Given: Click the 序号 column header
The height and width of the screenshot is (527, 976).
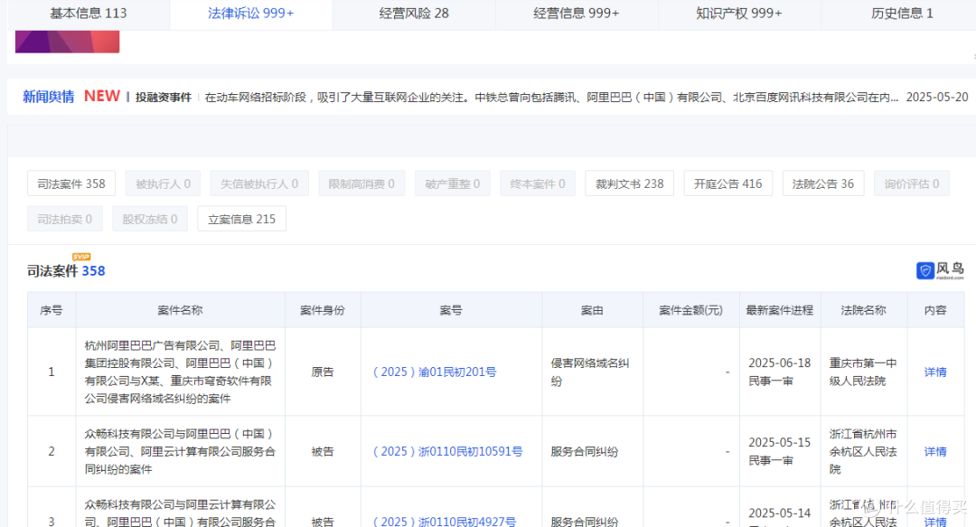Looking at the screenshot, I should tap(51, 310).
